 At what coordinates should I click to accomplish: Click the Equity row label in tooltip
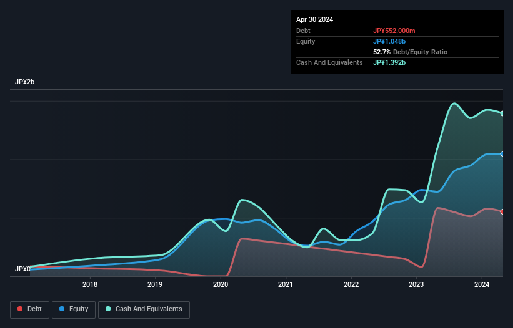tap(306, 41)
